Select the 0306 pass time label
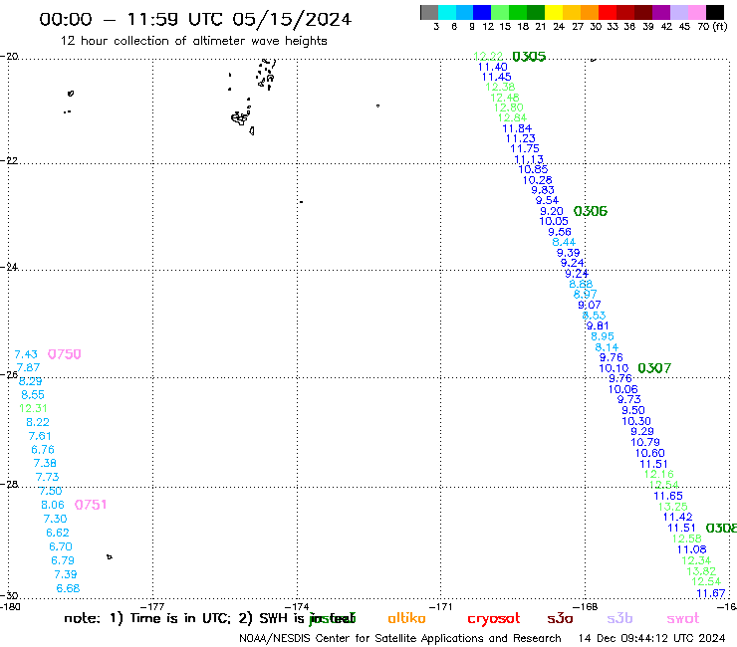The width and height of the screenshot is (737, 647). pyautogui.click(x=591, y=211)
